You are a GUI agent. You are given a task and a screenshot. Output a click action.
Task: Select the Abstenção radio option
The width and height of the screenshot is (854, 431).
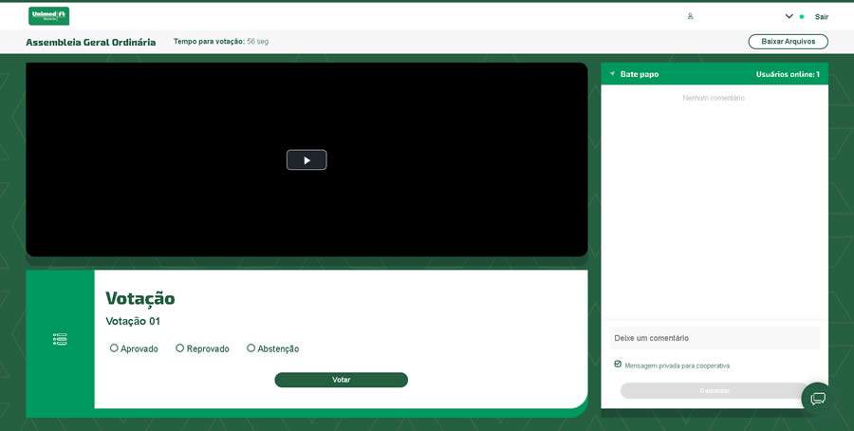coord(251,348)
